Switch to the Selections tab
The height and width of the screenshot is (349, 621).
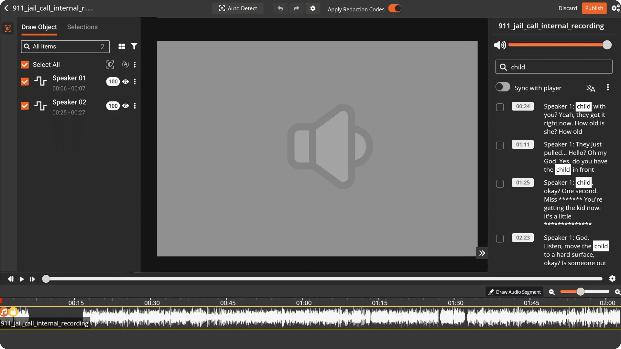point(82,27)
